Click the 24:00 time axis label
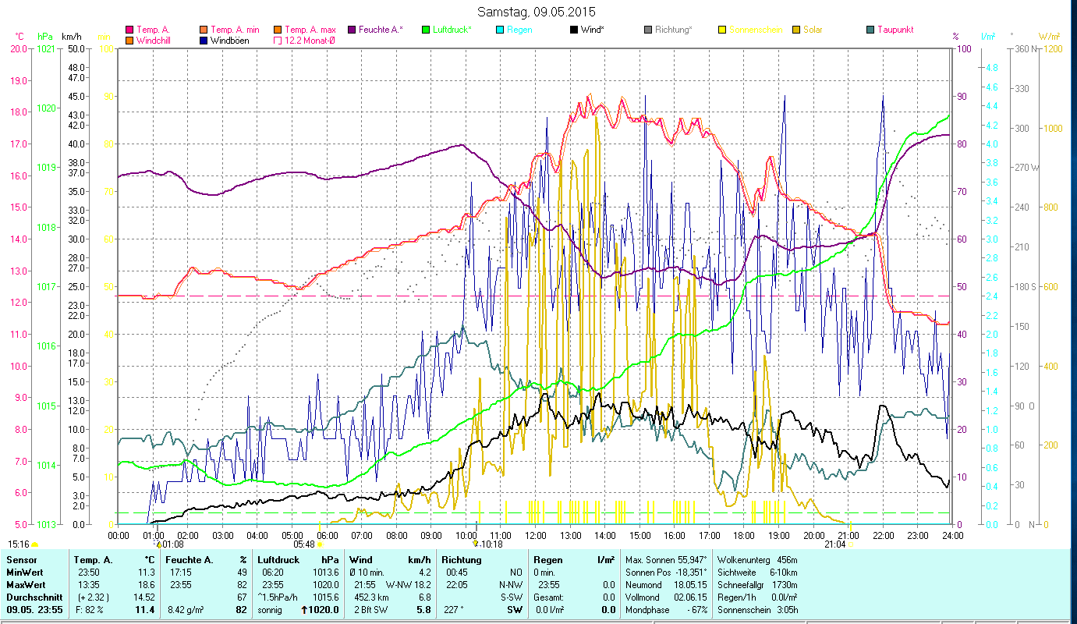1077x624 pixels. click(952, 535)
